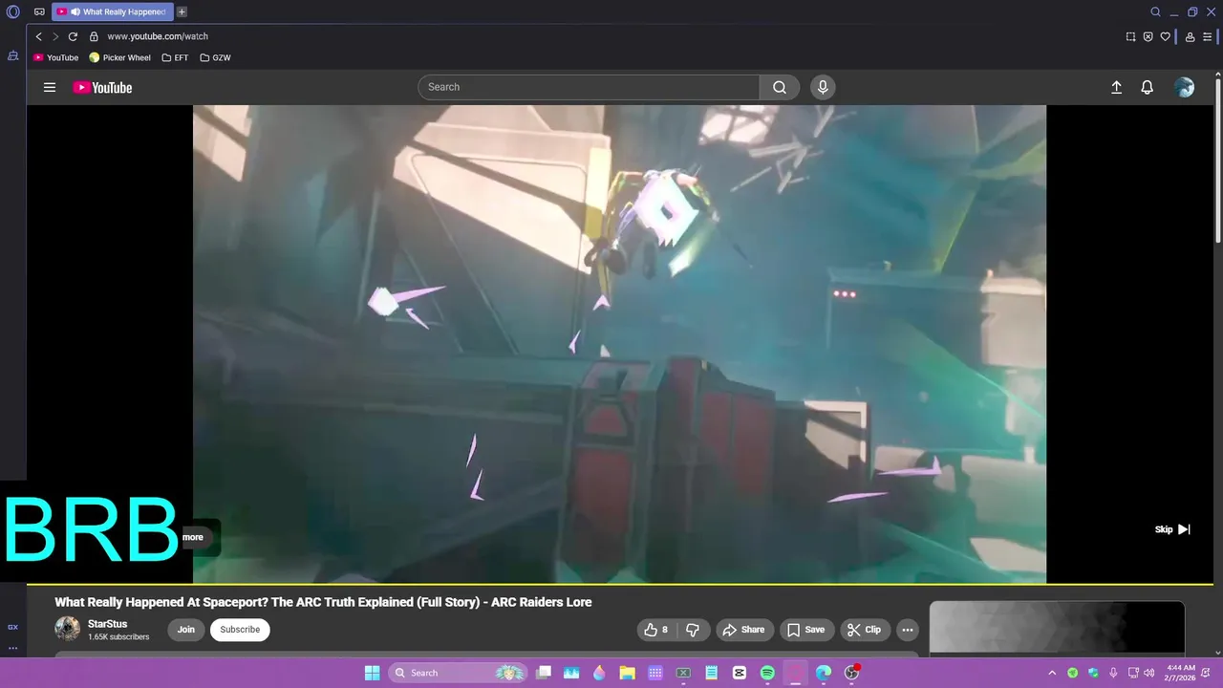Image resolution: width=1223 pixels, height=688 pixels.
Task: Skip the ad with Skip button
Action: (1172, 529)
